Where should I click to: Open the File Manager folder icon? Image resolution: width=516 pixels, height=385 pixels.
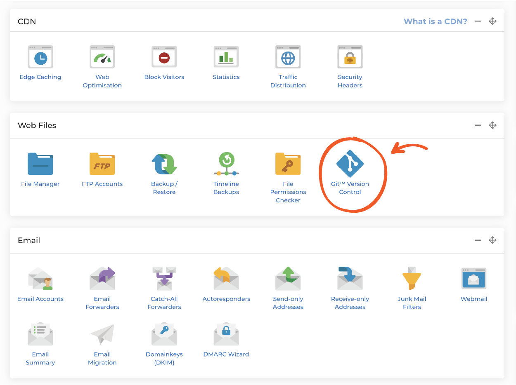pos(40,164)
